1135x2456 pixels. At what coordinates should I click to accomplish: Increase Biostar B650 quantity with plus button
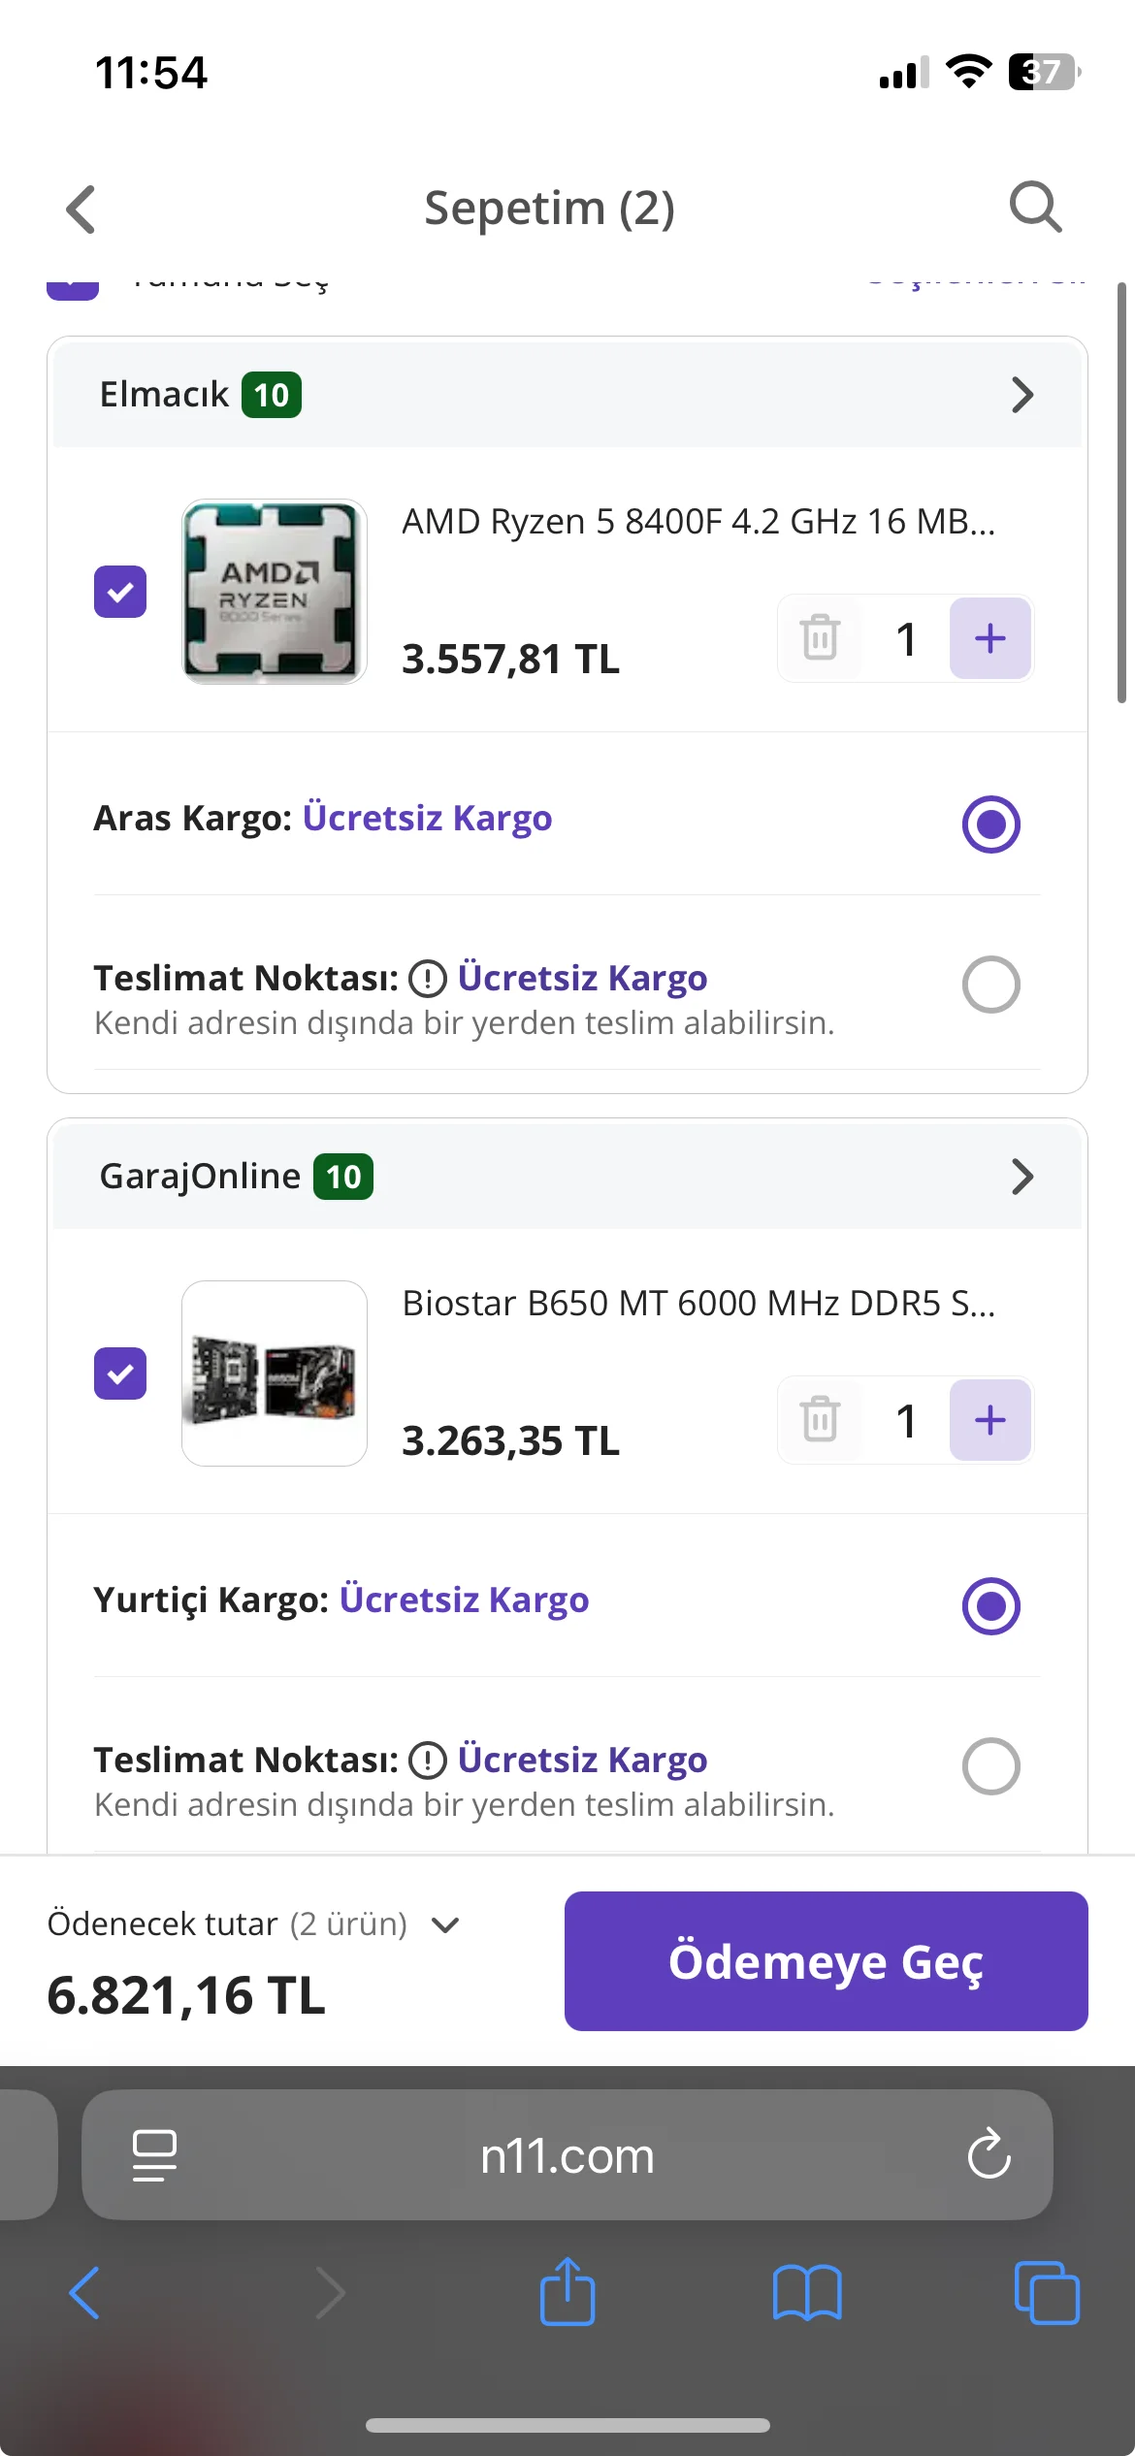989,1420
